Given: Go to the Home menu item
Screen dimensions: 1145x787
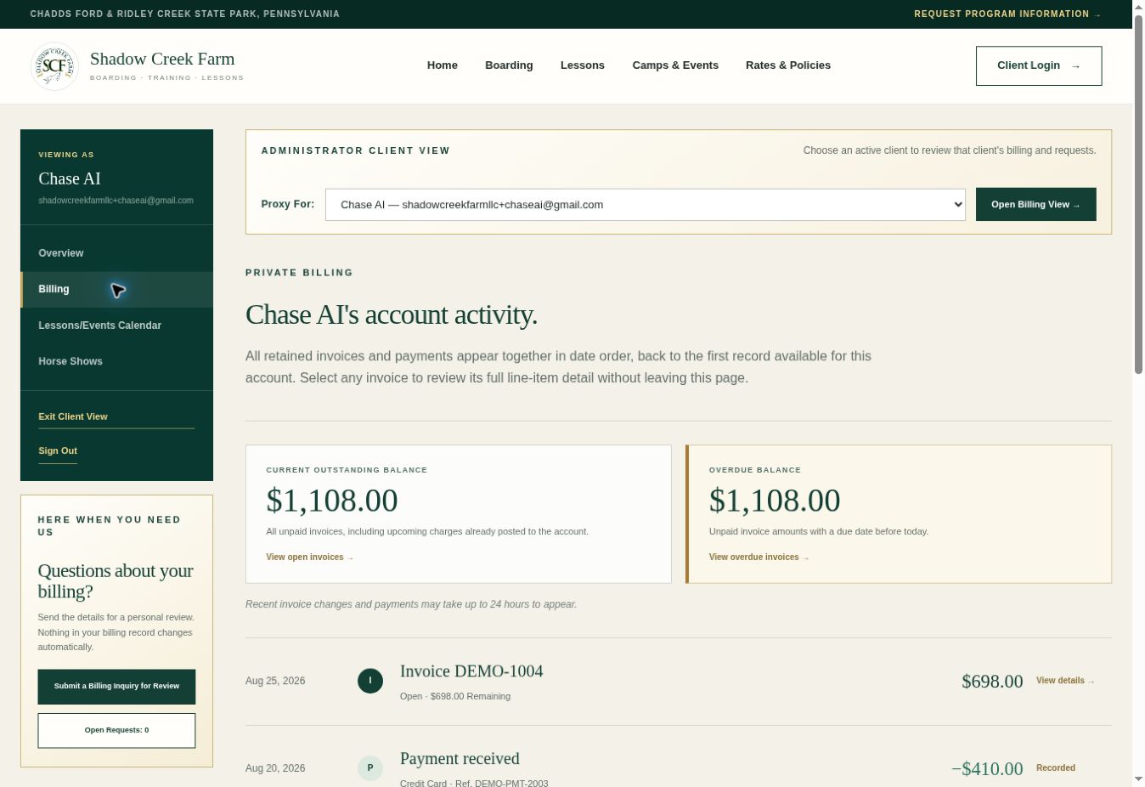Looking at the screenshot, I should pos(443,65).
